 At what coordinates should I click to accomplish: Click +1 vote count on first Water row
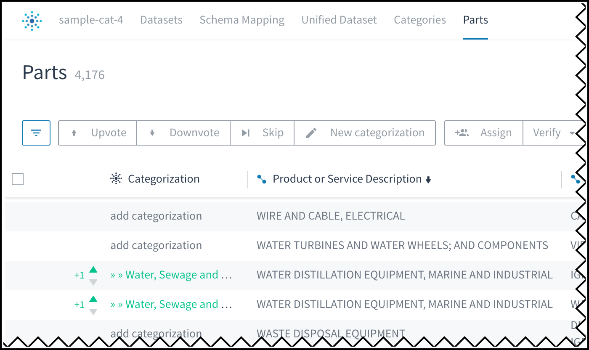(x=80, y=275)
